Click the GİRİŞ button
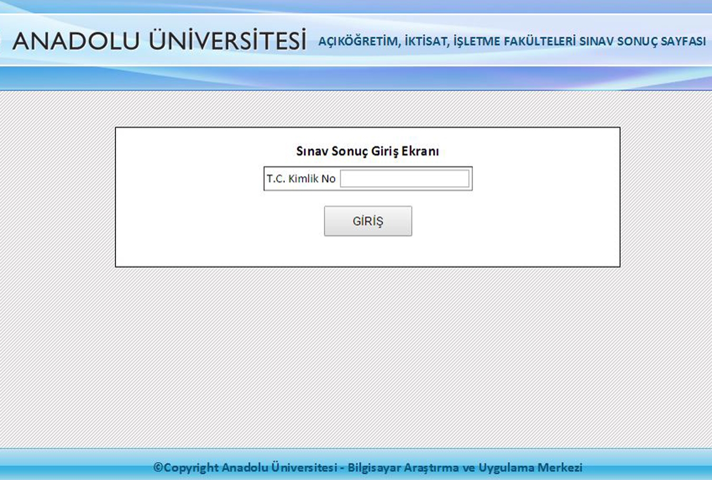Viewport: 712px width, 480px height. click(x=368, y=221)
